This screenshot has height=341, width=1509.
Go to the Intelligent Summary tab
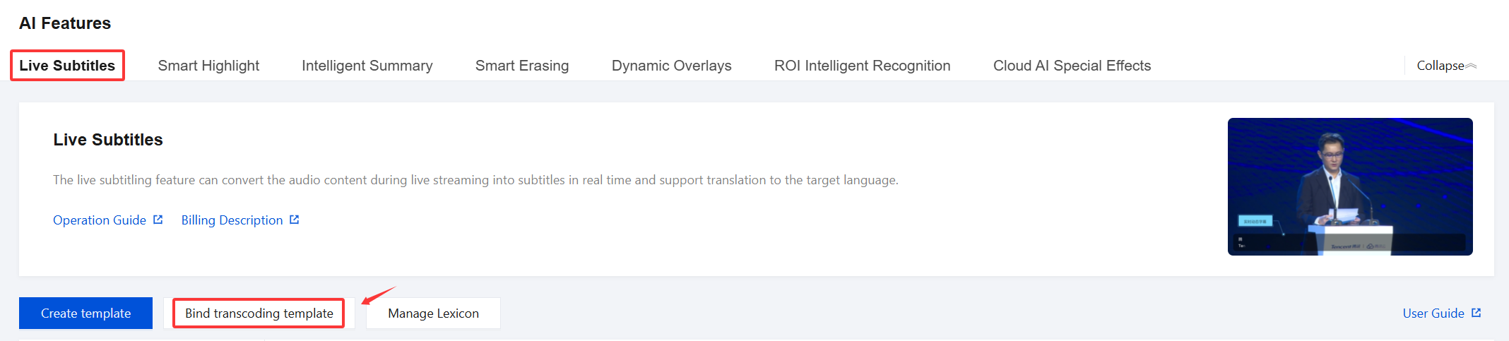tap(367, 66)
